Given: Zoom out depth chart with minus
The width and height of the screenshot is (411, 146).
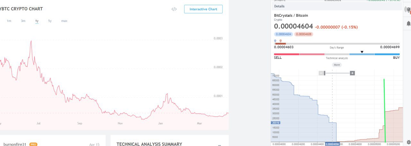Looking at the screenshot, I should pos(321,73).
